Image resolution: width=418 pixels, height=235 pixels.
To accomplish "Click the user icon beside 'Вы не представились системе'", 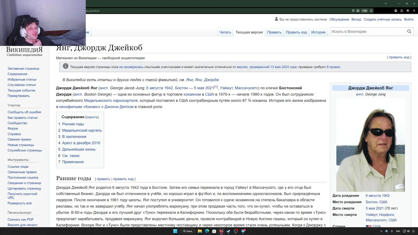I will click(276, 19).
